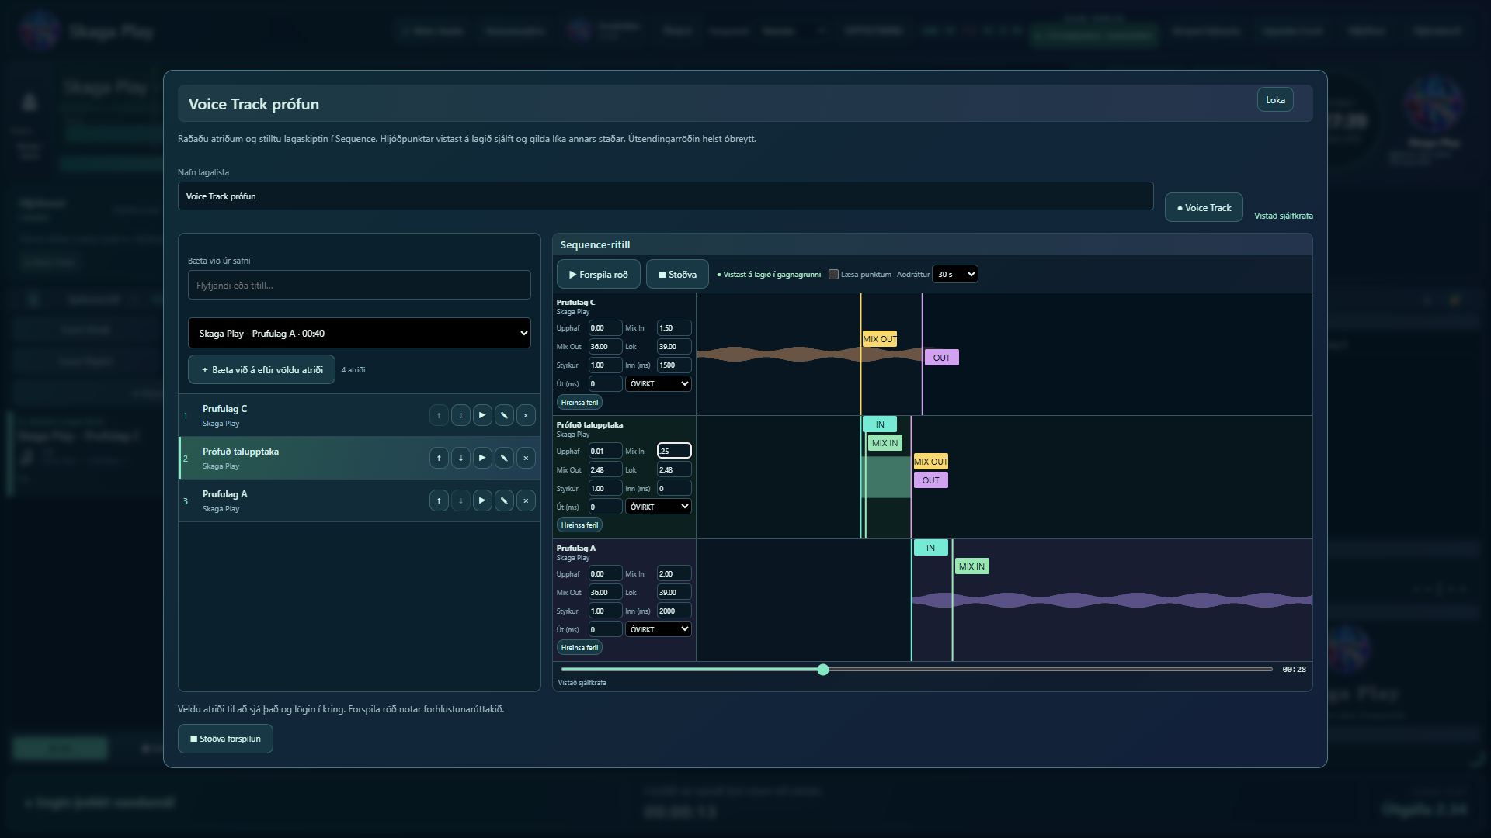
Task: Click the IN marker on Prófuð talupptaka track
Action: pyautogui.click(x=880, y=424)
